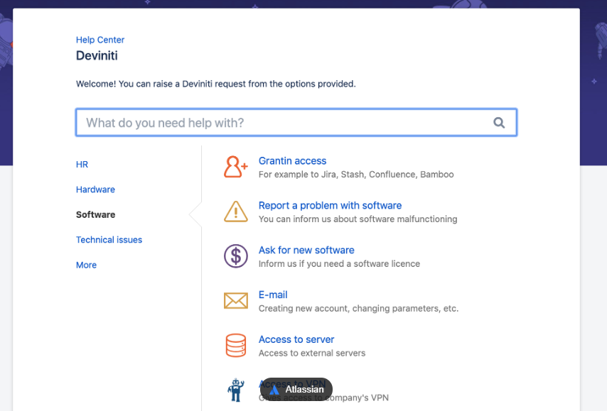
Task: Click the dollar sign new software icon
Action: (235, 256)
